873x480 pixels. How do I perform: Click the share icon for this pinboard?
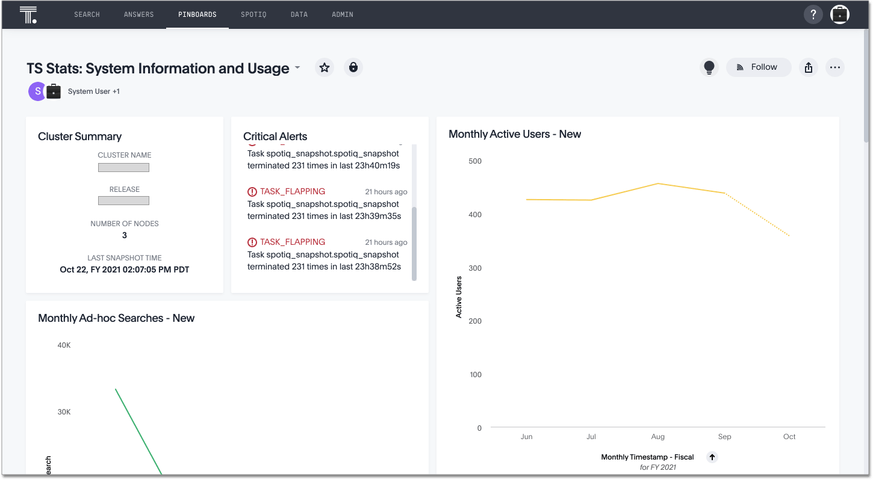(x=808, y=67)
